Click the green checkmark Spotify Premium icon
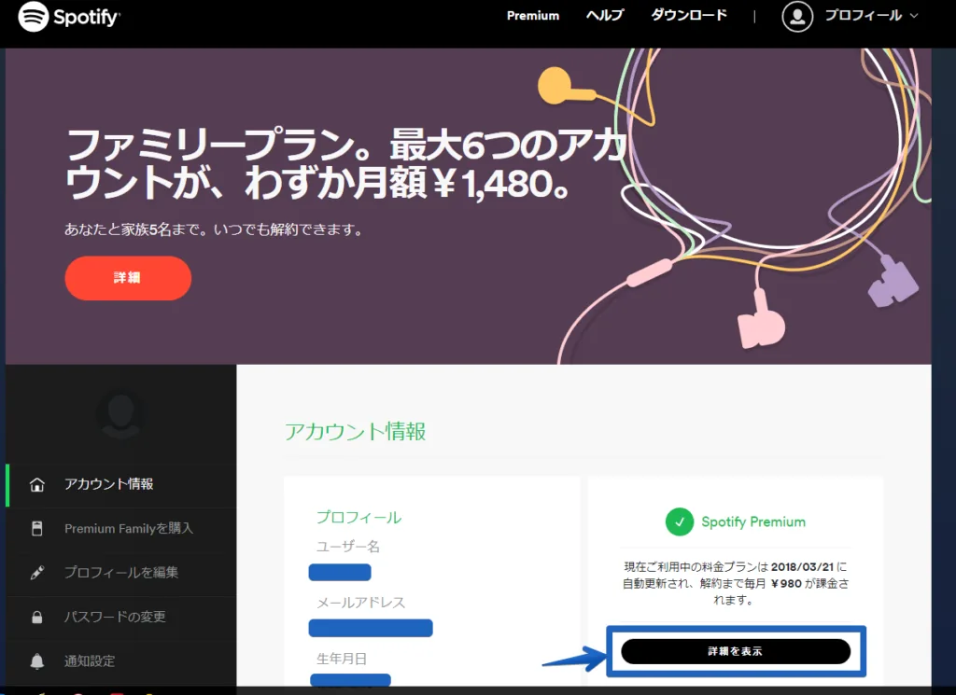This screenshot has height=695, width=956. point(680,522)
